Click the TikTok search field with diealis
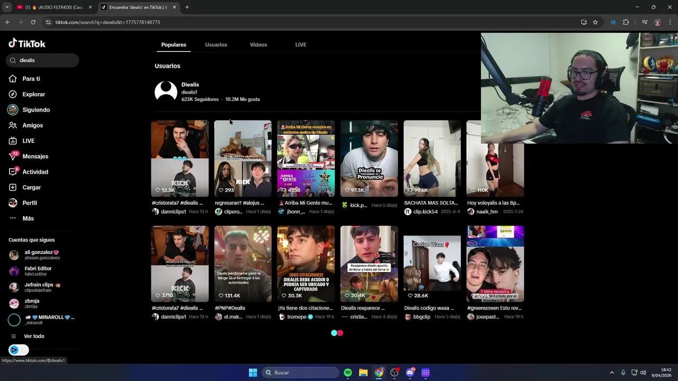Image resolution: width=678 pixels, height=381 pixels. coord(42,60)
